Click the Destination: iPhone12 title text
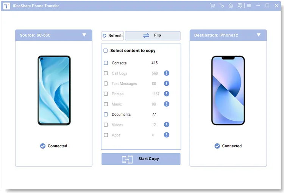Image resolution: width=284 pixels, height=193 pixels. (216, 35)
